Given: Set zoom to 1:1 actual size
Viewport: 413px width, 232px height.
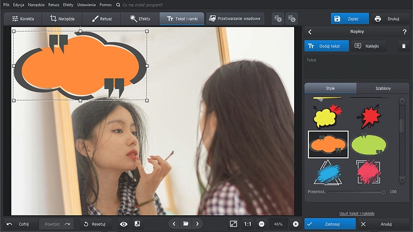Looking at the screenshot, I should click(x=248, y=224).
